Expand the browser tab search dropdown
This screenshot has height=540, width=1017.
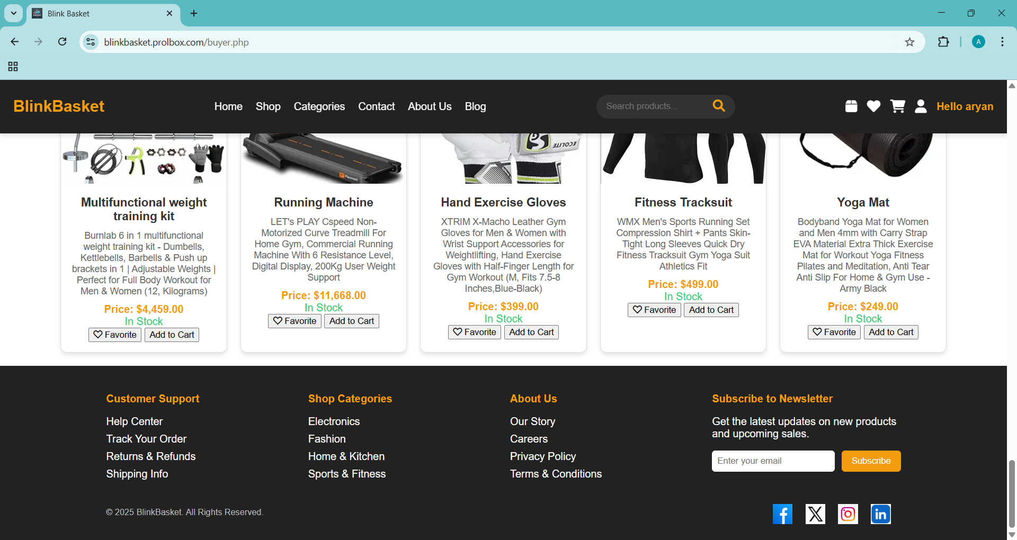tap(14, 13)
